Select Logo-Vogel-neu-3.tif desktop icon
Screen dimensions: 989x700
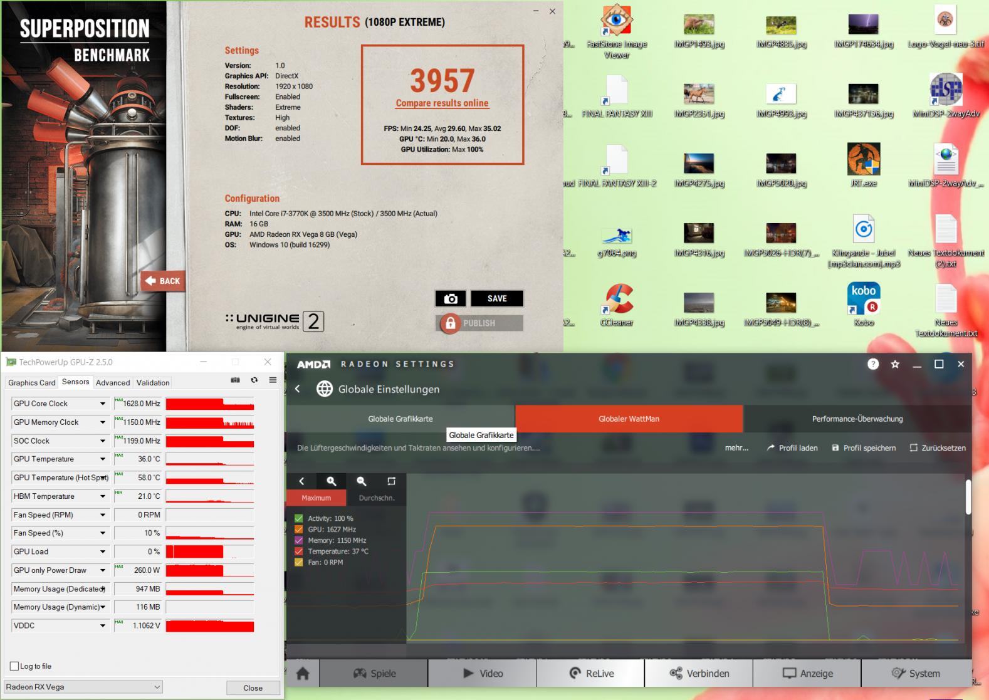(x=946, y=26)
